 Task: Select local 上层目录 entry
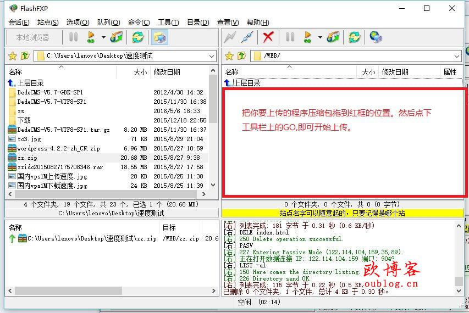(26, 83)
